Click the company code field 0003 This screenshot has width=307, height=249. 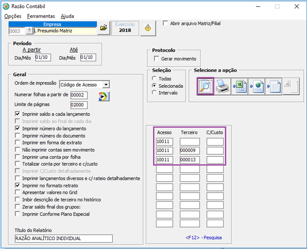coord(17,31)
